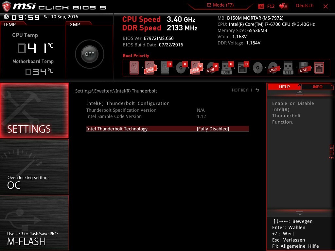Screen dimensions: 335x251
Task: Select the XMP tab
Action: (x=75, y=25)
